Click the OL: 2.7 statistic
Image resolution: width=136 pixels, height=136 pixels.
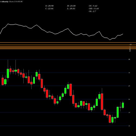[92, 11]
